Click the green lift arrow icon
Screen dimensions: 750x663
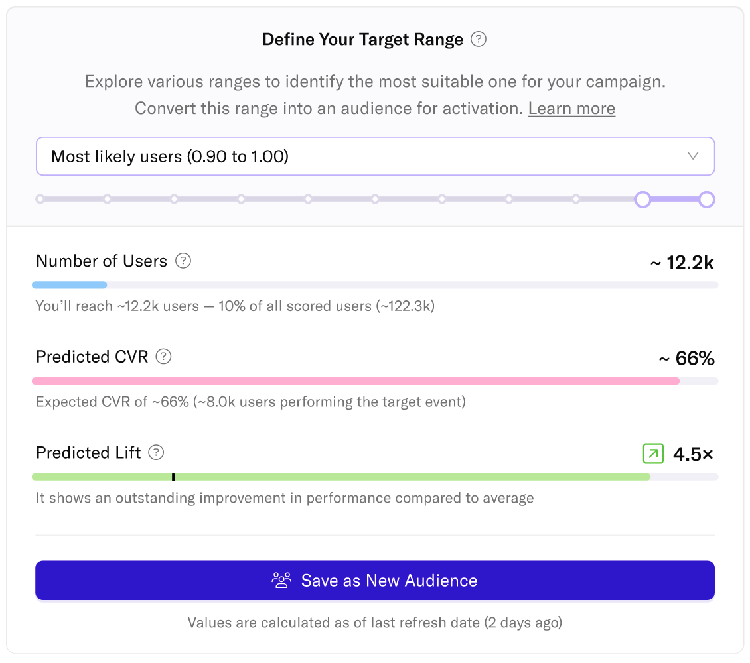click(653, 454)
